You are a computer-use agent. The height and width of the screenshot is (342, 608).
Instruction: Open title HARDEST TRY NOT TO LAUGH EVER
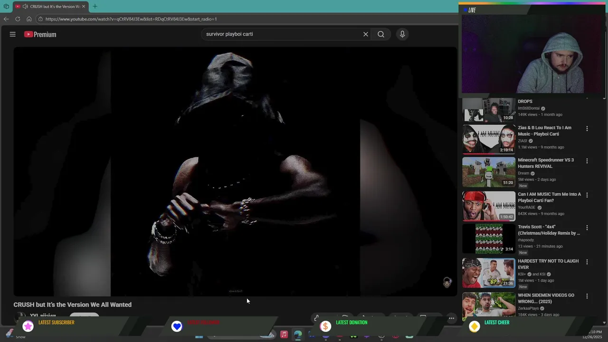548,264
